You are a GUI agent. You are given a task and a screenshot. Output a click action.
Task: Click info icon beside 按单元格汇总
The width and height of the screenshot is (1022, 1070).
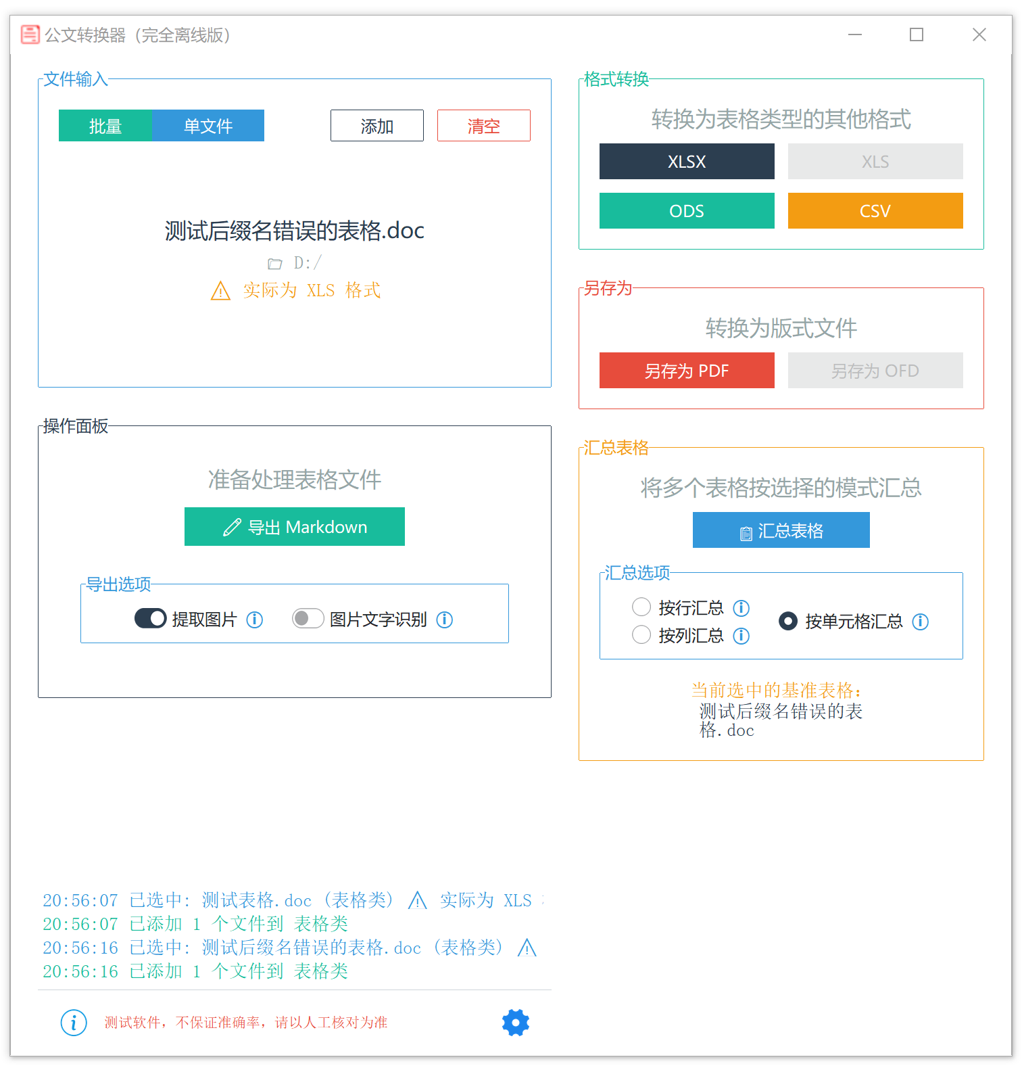coord(921,622)
